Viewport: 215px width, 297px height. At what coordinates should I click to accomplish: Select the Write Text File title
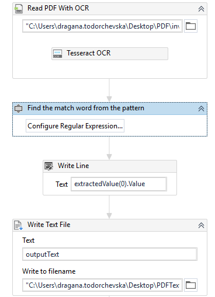[48, 225]
